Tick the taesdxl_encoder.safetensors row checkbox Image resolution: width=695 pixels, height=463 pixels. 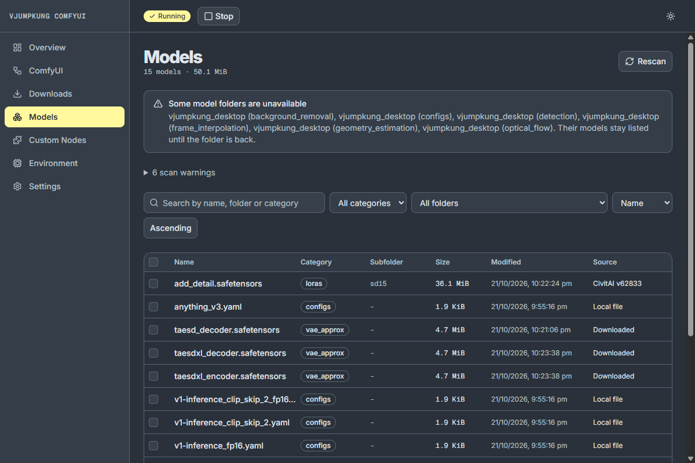click(x=153, y=376)
